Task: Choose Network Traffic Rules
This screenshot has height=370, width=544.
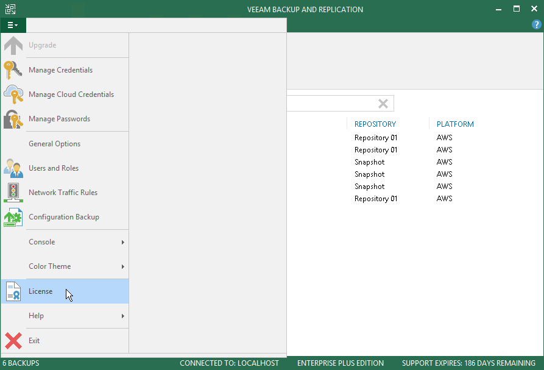Action: (x=65, y=192)
